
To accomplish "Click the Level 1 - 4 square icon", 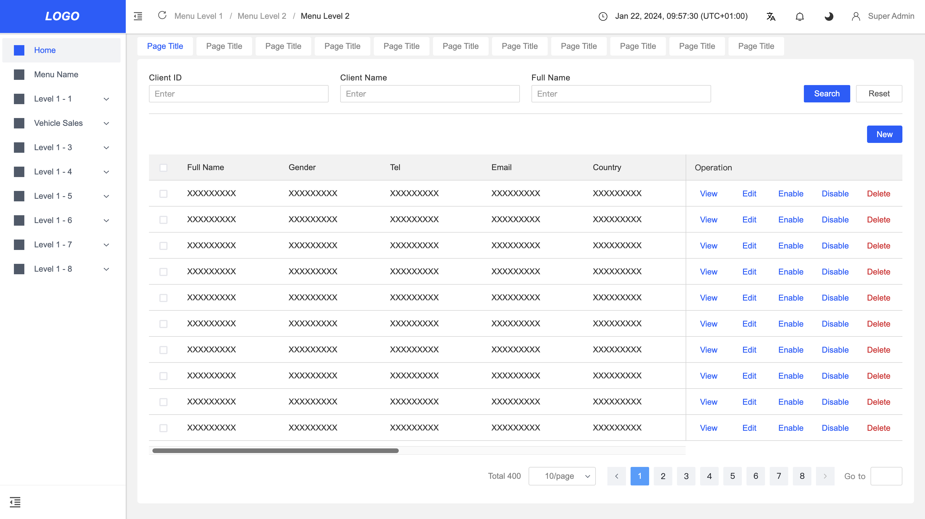I will [19, 172].
